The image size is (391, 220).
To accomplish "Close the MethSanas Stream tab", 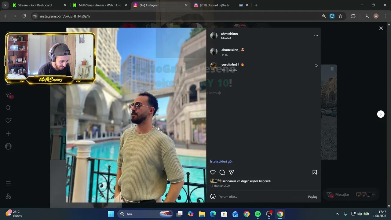I will pos(126,5).
